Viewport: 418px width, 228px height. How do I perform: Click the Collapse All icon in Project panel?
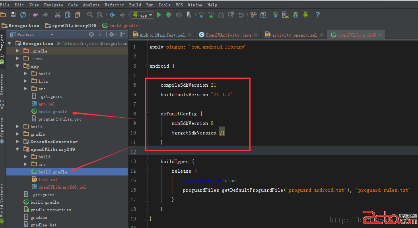[x=101, y=35]
